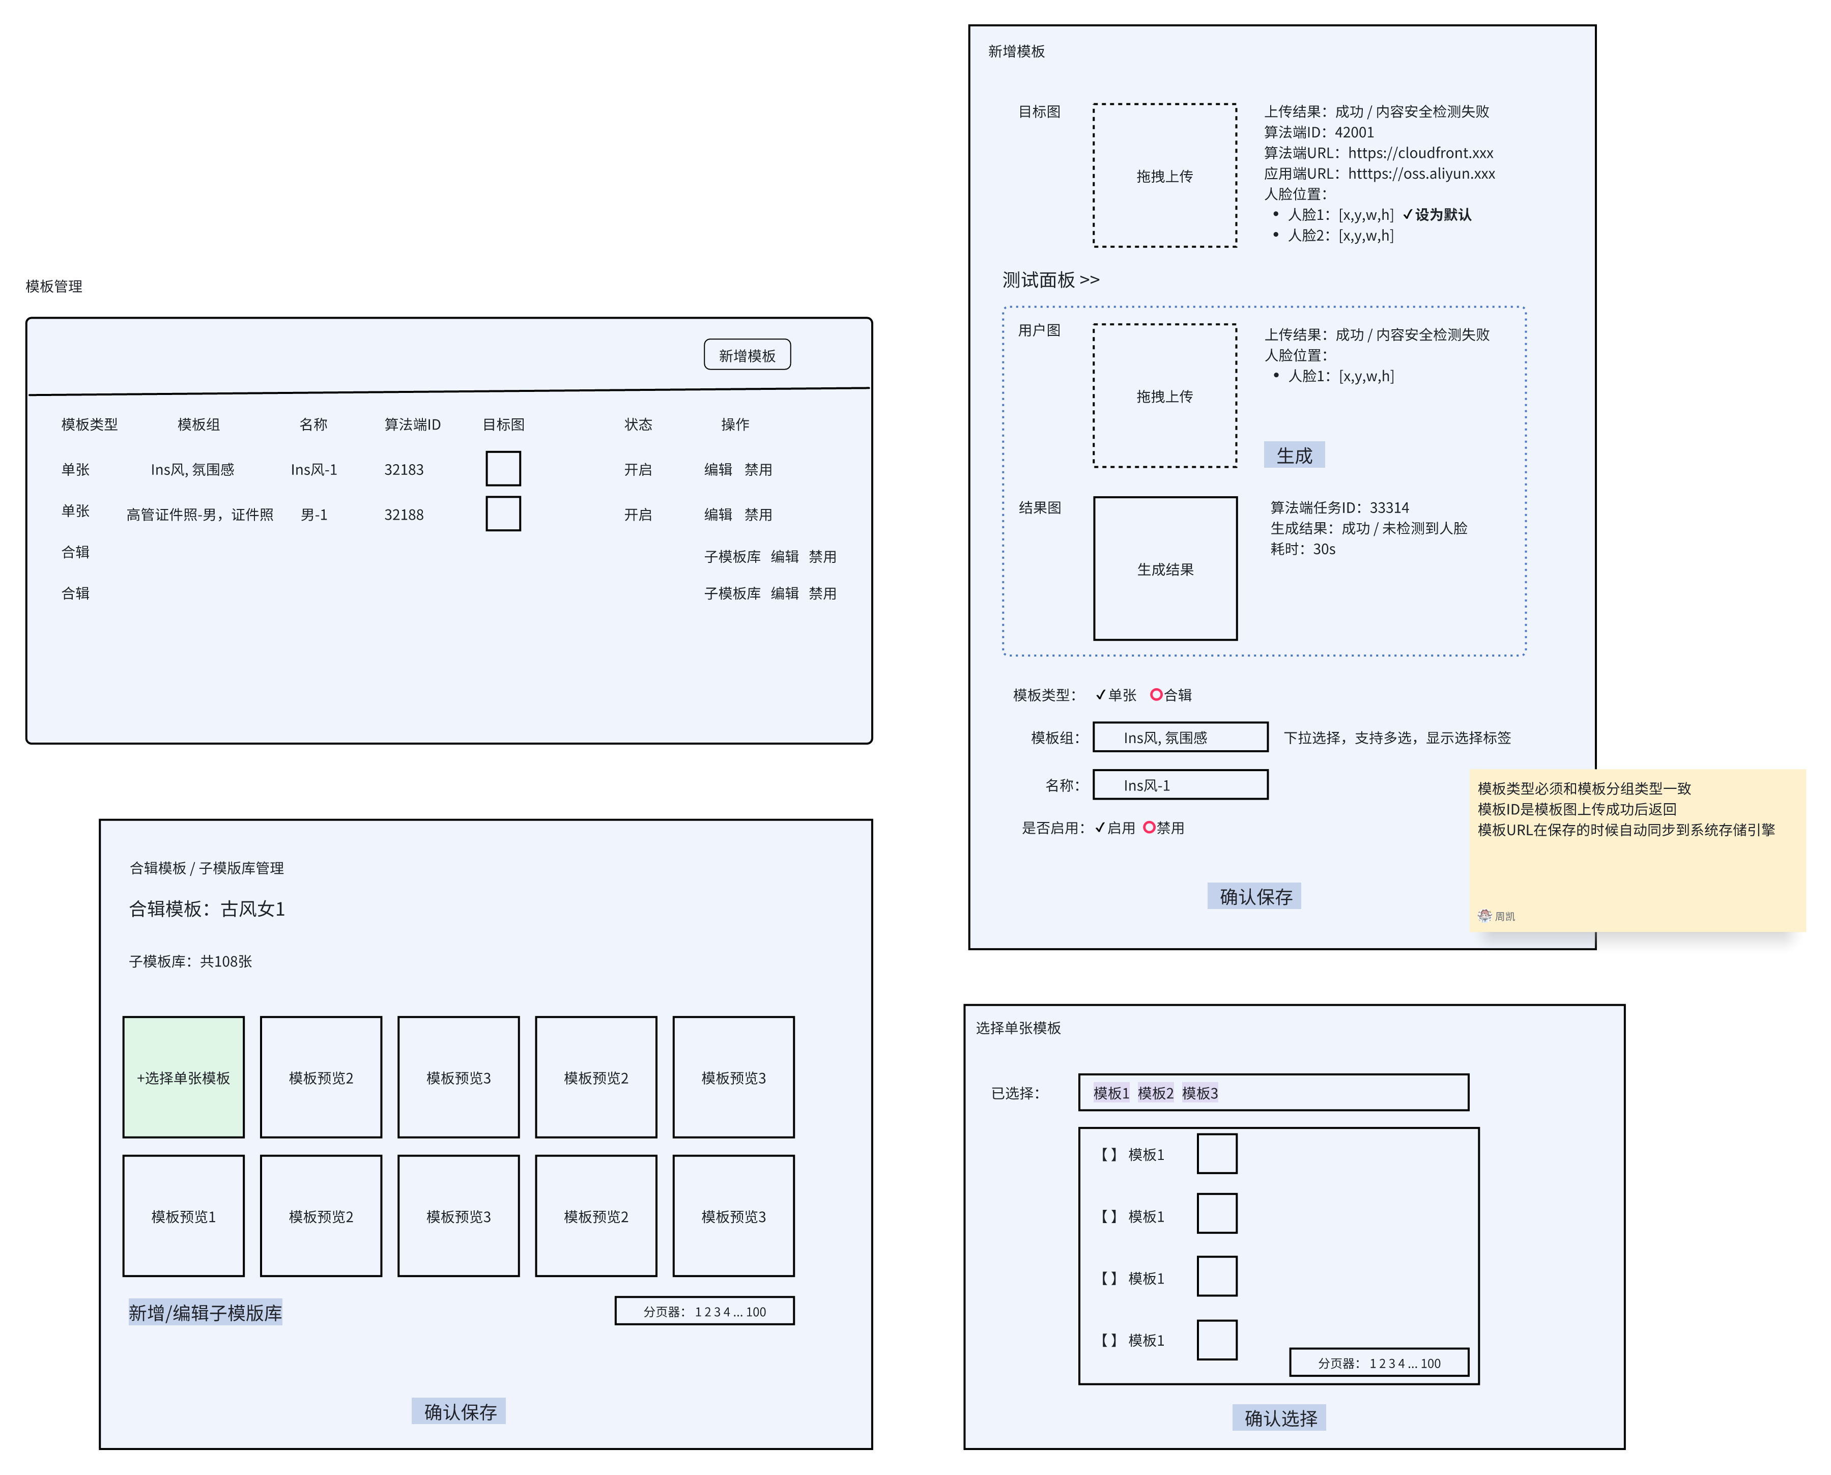1831x1475 pixels.
Task: Toggle the first 【】模板1 checkbox in list
Action: [x=1108, y=1154]
